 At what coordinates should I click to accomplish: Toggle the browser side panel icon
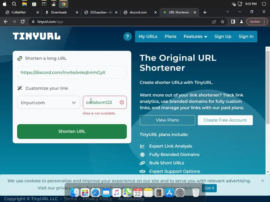233,22
